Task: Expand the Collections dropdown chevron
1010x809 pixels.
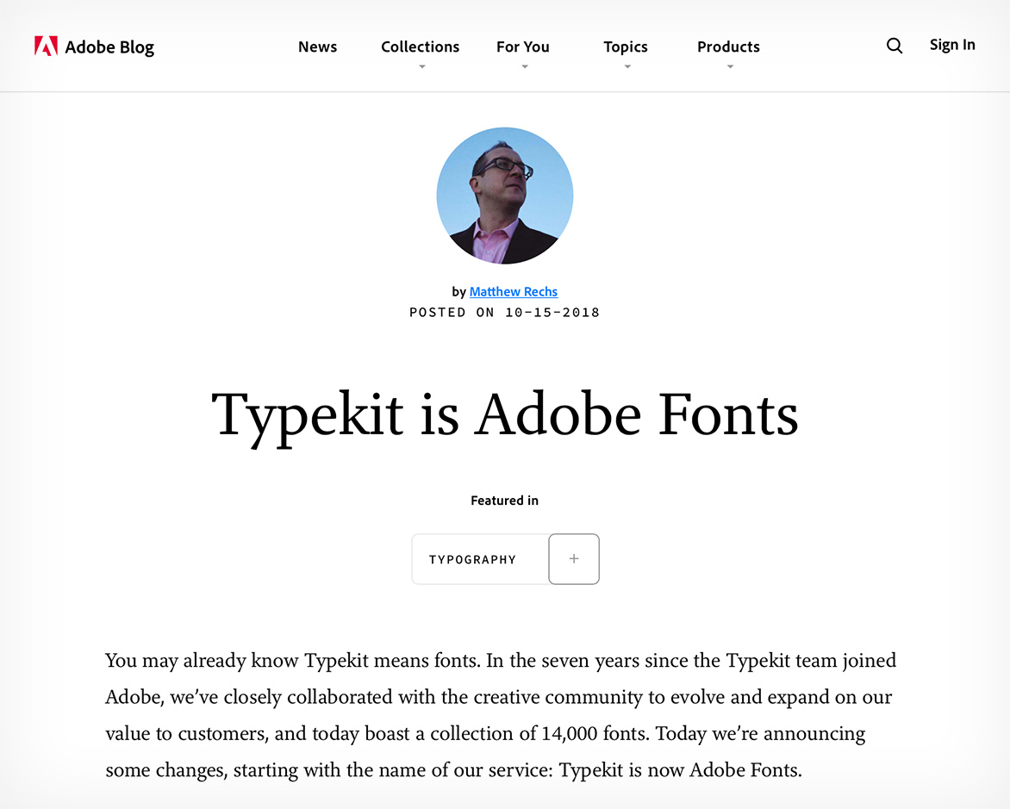Action: point(420,65)
